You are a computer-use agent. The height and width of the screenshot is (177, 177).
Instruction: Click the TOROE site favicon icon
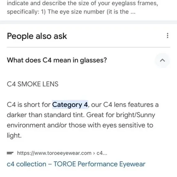click(10, 153)
